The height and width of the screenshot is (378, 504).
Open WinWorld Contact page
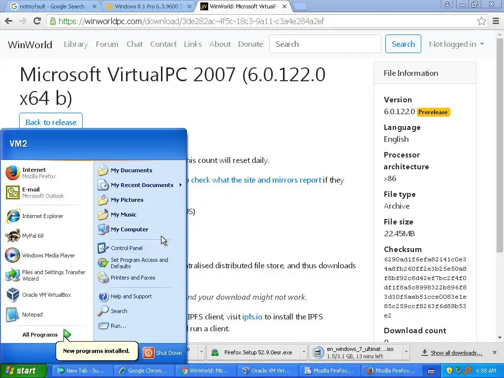[163, 44]
